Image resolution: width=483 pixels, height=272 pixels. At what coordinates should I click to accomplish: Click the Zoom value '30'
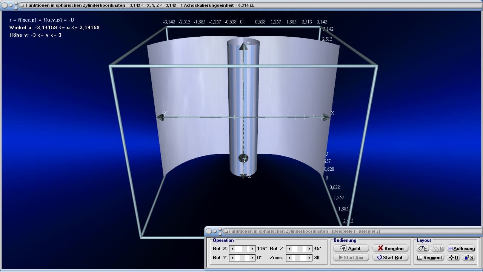point(317,258)
